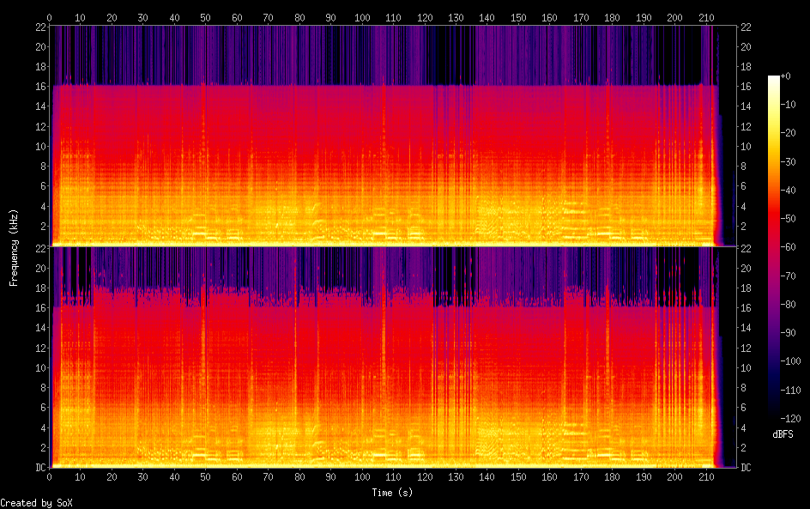This screenshot has width=810, height=509.
Task: Click the "Time (s)" axis label
Action: pyautogui.click(x=394, y=493)
